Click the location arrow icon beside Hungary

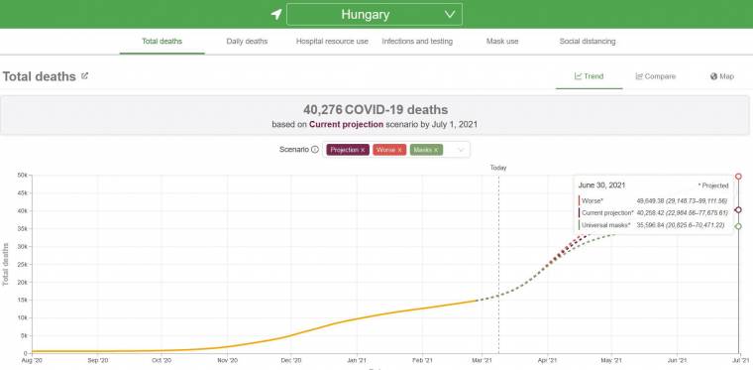coord(276,15)
